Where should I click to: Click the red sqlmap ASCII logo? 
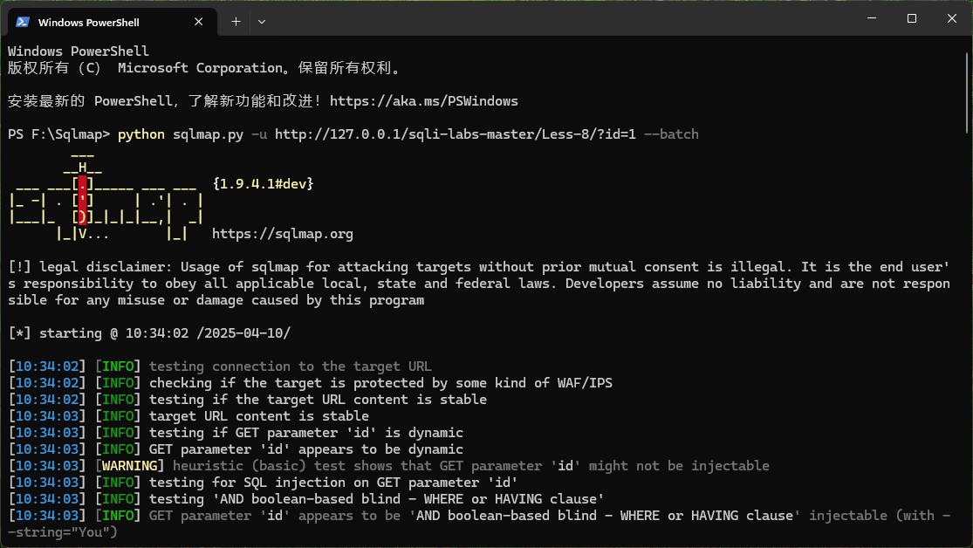[x=81, y=201]
